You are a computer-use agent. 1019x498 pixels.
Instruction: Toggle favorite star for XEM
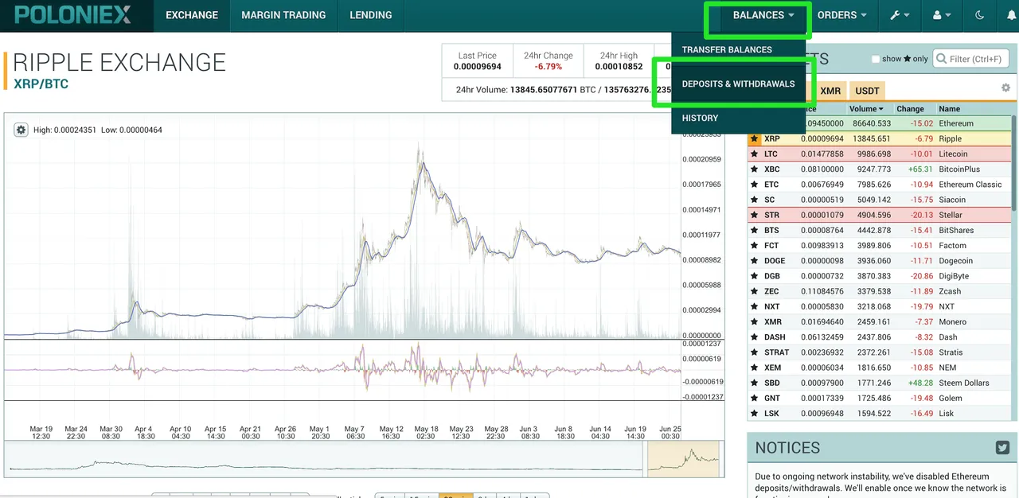click(754, 368)
